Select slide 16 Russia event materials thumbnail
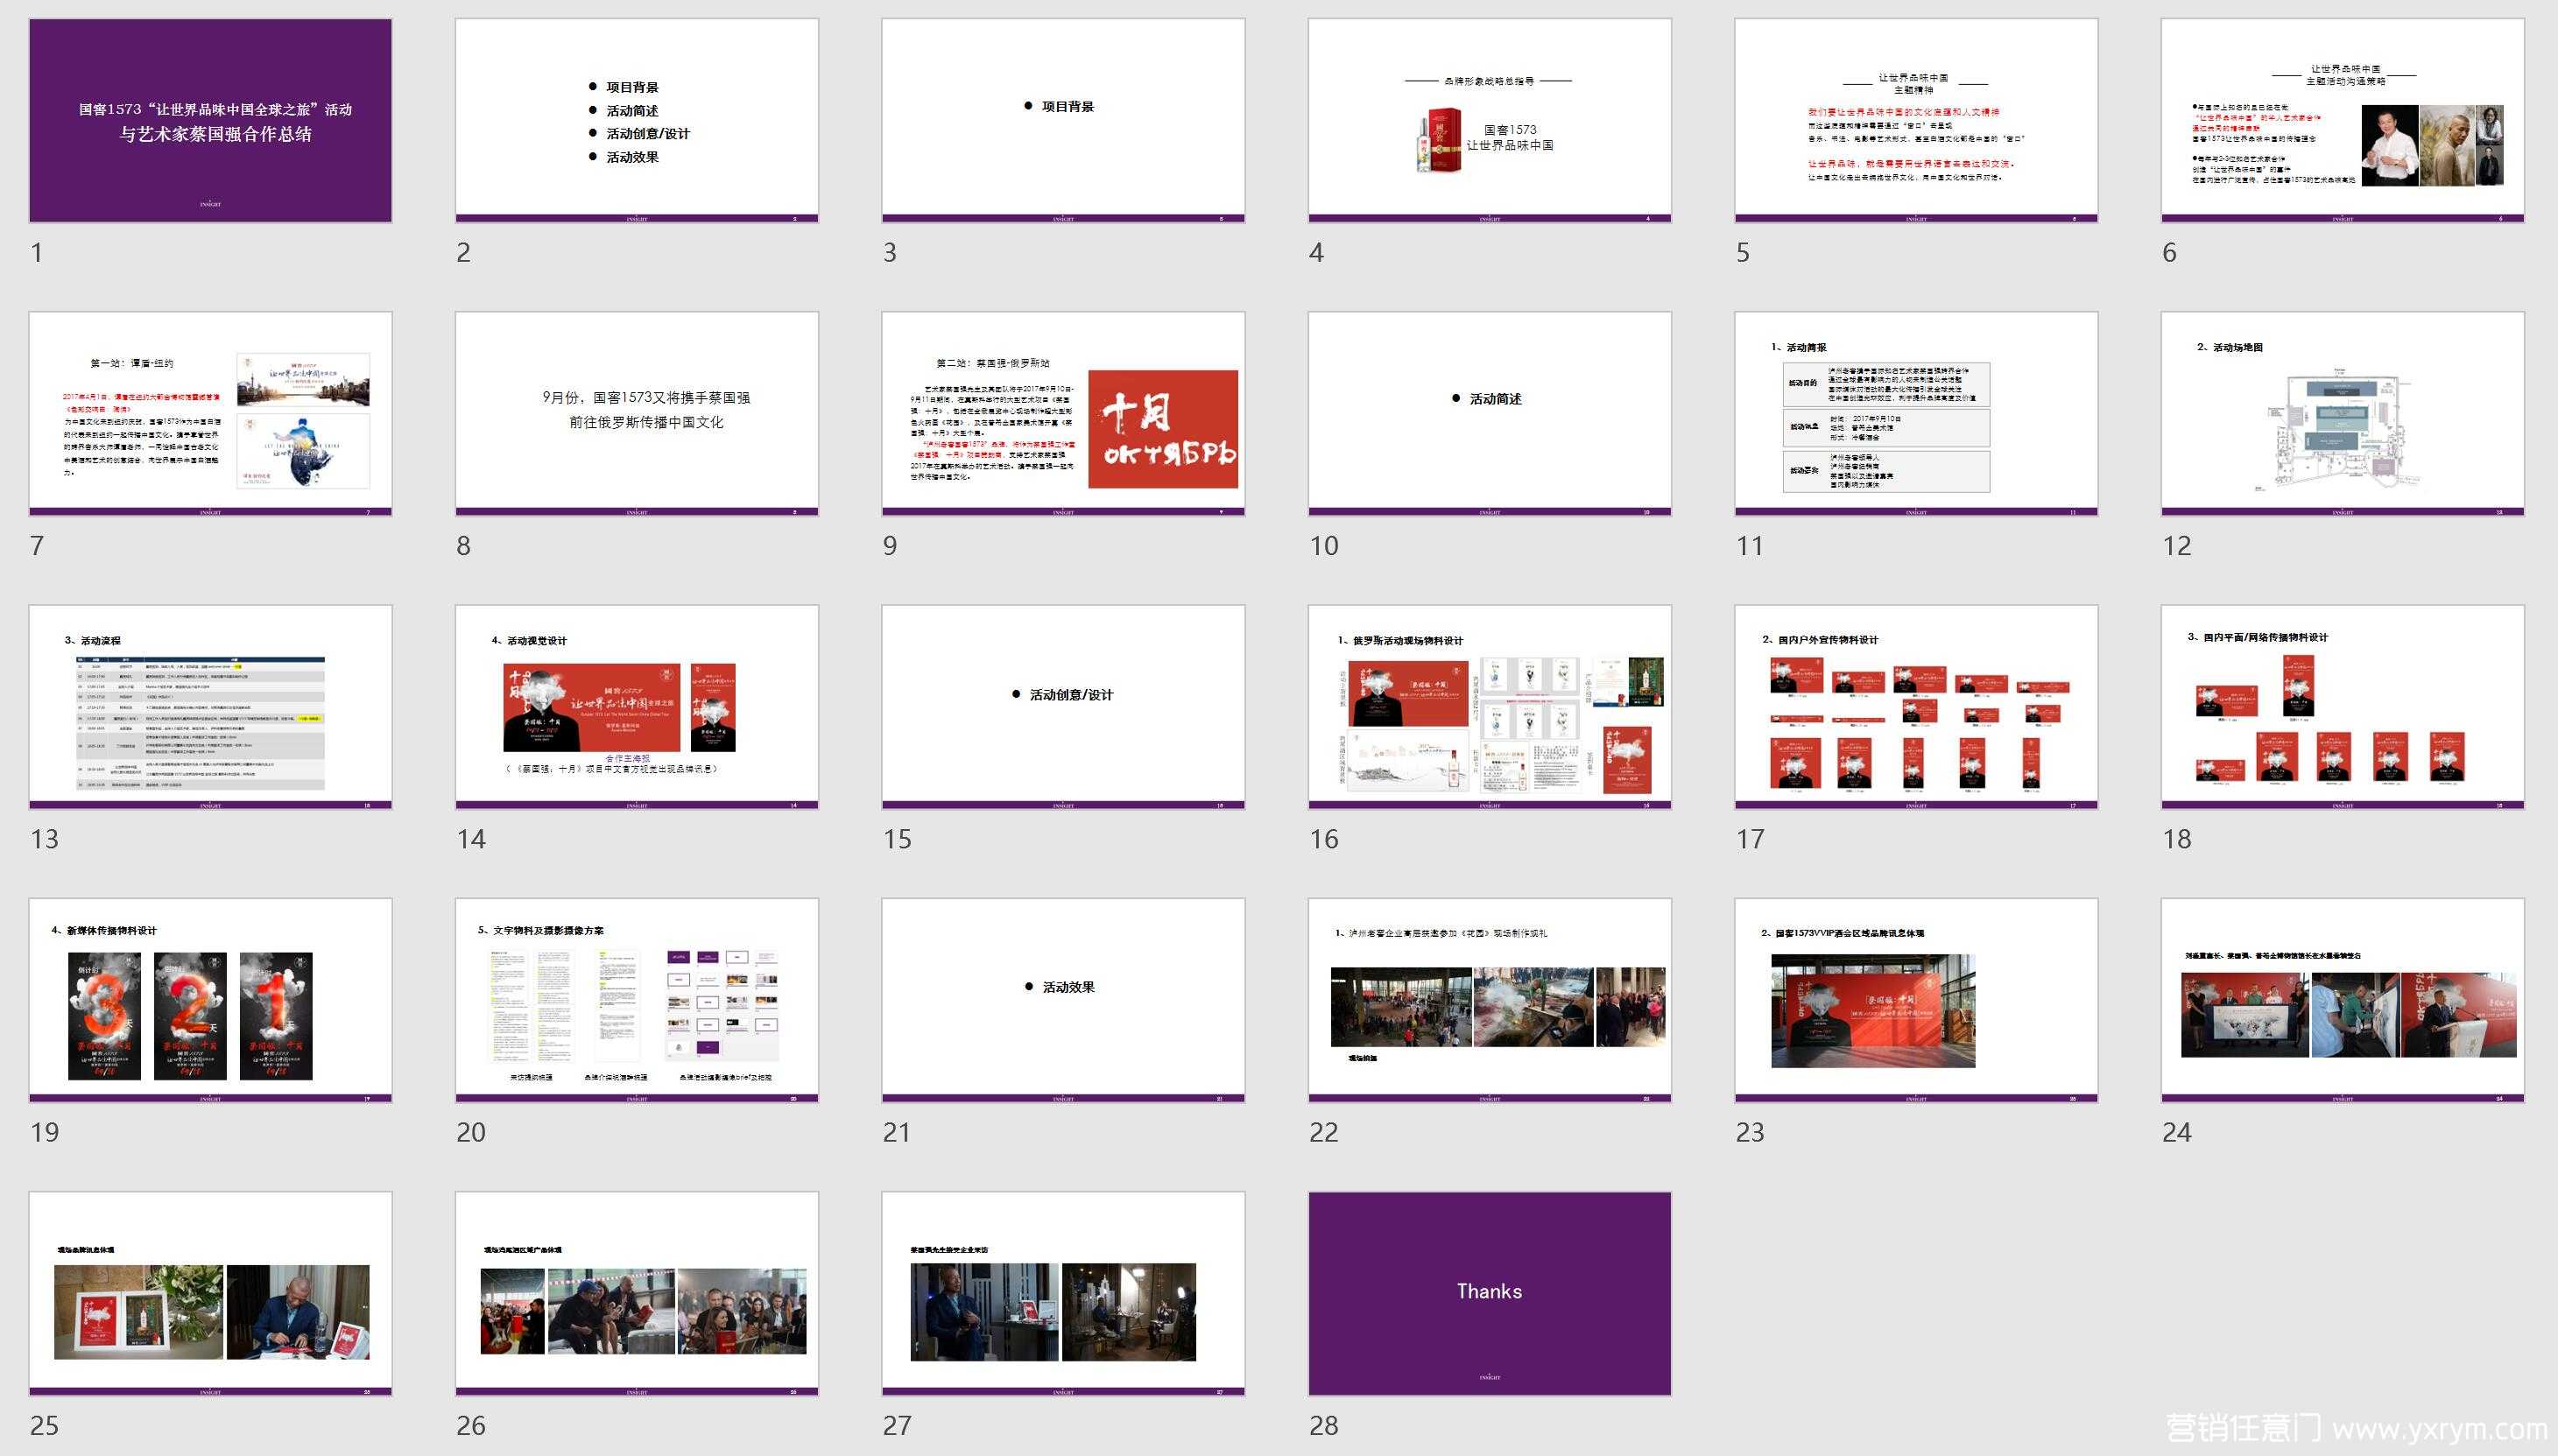This screenshot has height=1456, width=2558. (x=1489, y=706)
